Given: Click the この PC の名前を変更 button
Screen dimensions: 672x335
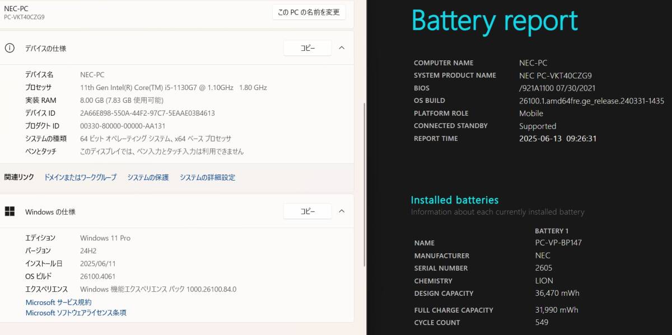Looking at the screenshot, I should pyautogui.click(x=309, y=12).
